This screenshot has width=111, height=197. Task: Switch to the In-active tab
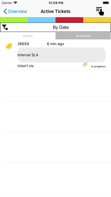tap(83, 36)
